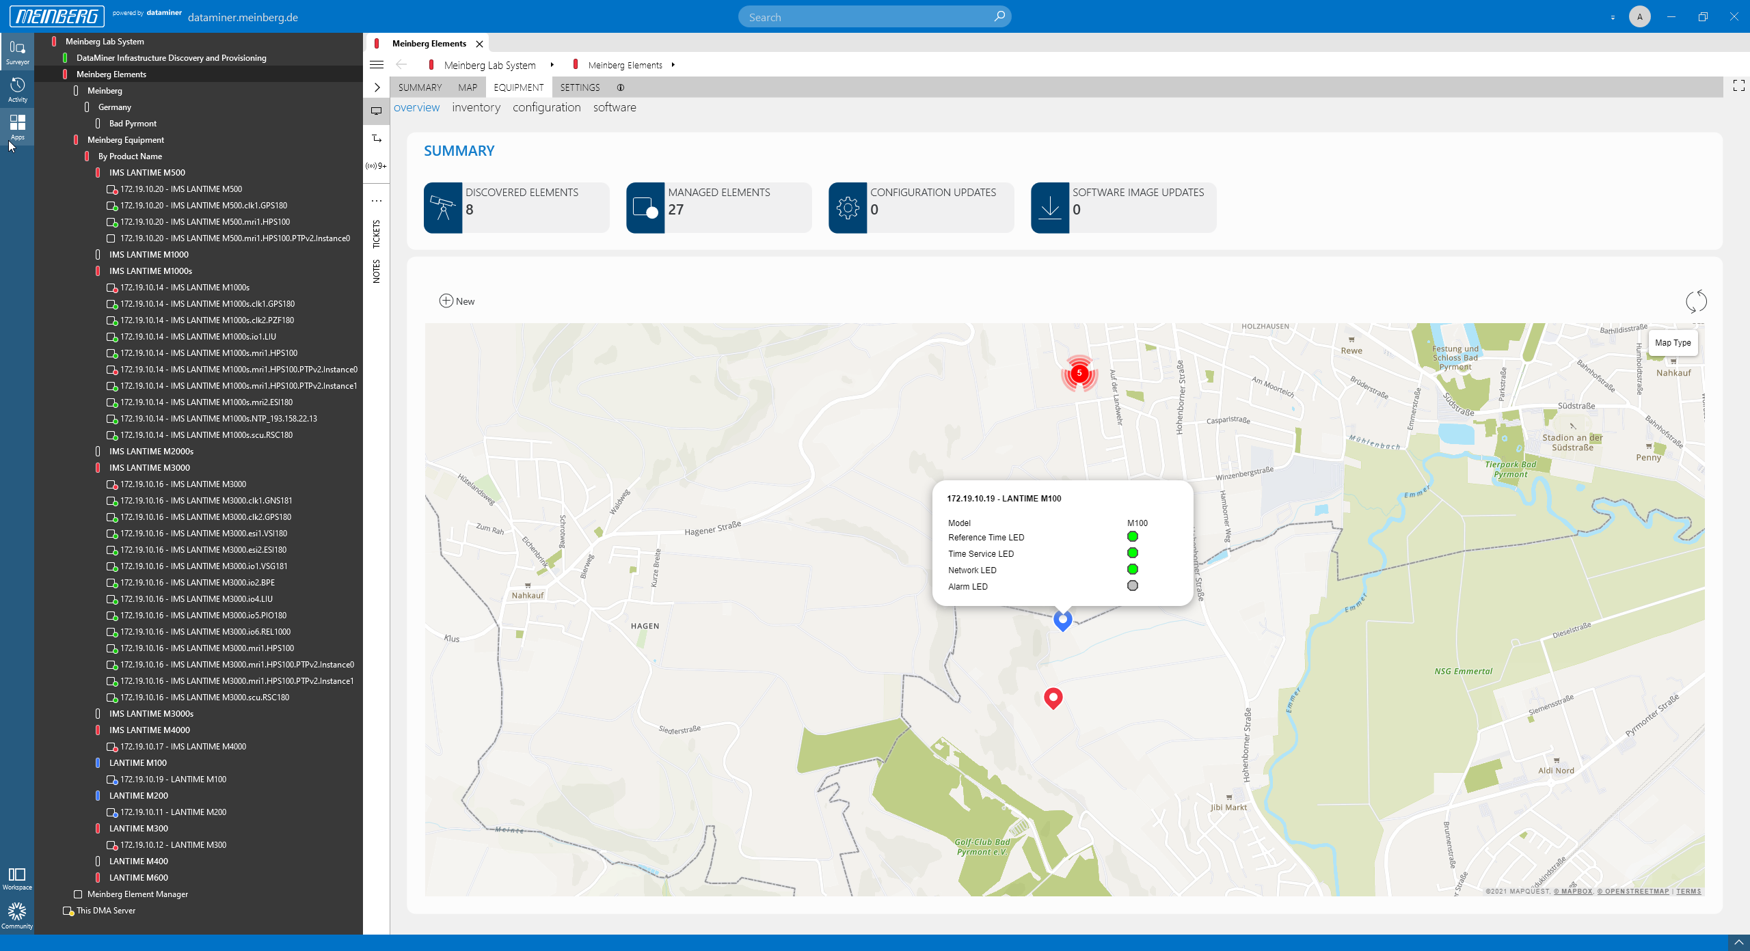Open the hamburger menu icon
Viewport: 1750px width, 951px height.
click(377, 65)
